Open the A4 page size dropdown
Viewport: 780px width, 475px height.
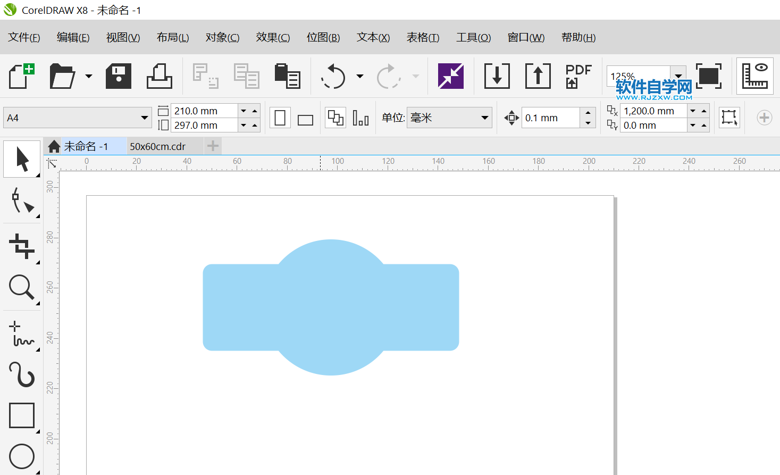pyautogui.click(x=145, y=118)
